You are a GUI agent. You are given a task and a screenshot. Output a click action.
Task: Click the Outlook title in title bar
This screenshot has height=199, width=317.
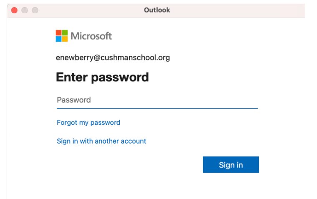(x=157, y=10)
